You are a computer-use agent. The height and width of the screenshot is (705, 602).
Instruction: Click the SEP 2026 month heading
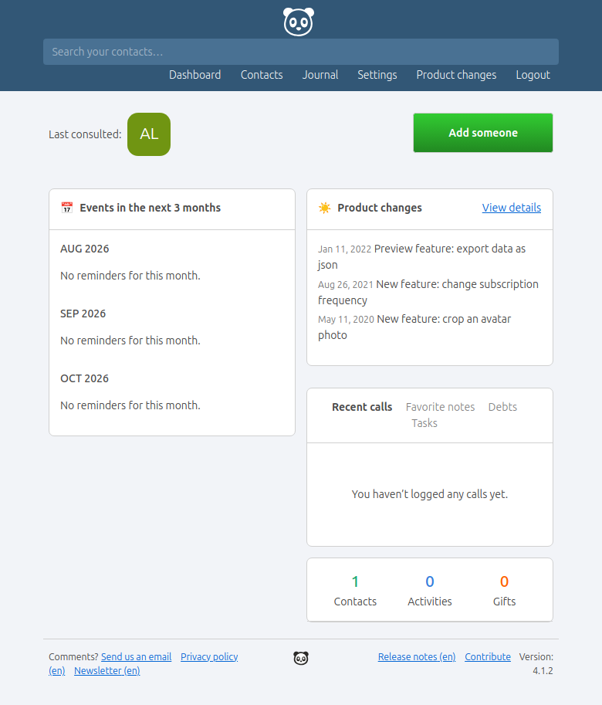pos(83,314)
